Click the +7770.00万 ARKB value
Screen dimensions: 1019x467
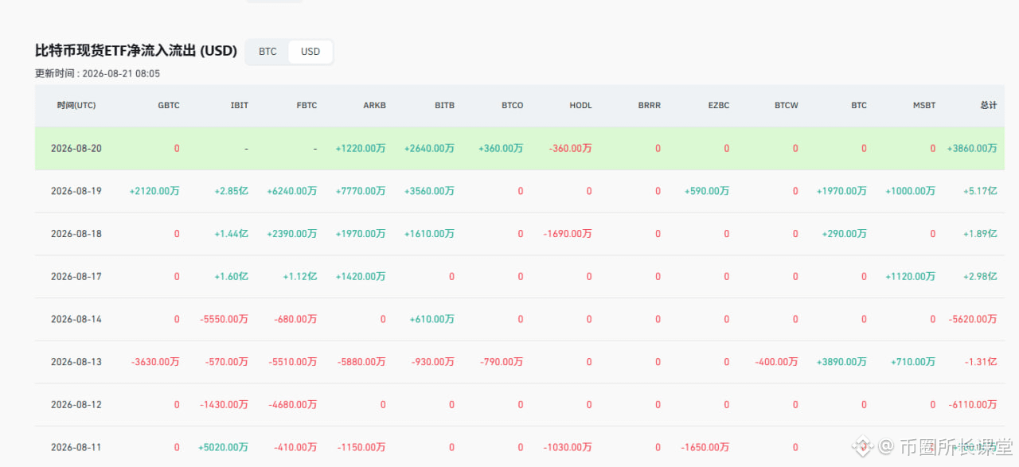pyautogui.click(x=361, y=192)
